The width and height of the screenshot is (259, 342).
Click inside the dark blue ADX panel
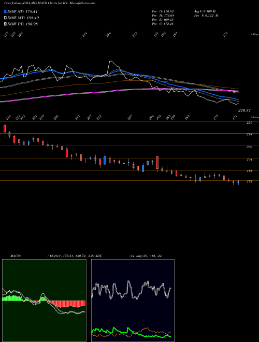133,300
